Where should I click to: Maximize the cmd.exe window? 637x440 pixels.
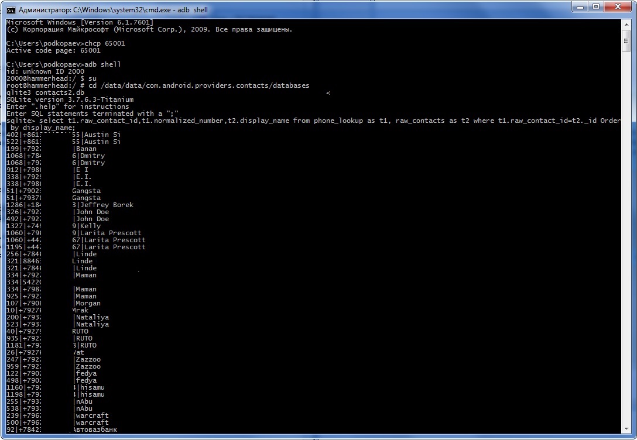click(596, 7)
